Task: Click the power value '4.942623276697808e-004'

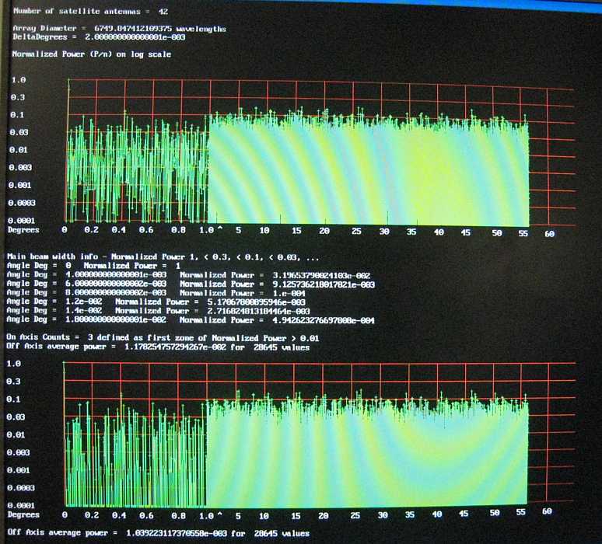Action: pyautogui.click(x=324, y=320)
